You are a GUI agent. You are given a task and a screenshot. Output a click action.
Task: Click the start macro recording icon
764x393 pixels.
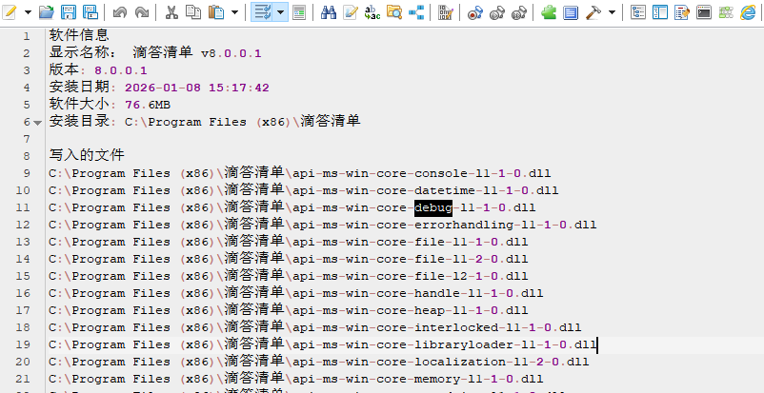(475, 12)
